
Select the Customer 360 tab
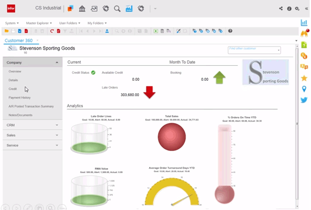[19, 40]
